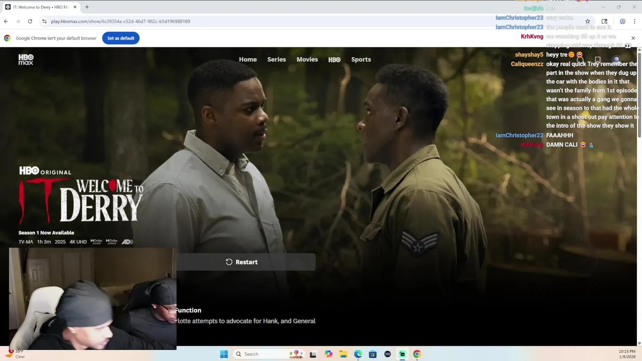The width and height of the screenshot is (642, 361).
Task: Open the HBO Max profile avatar
Action: tap(616, 60)
